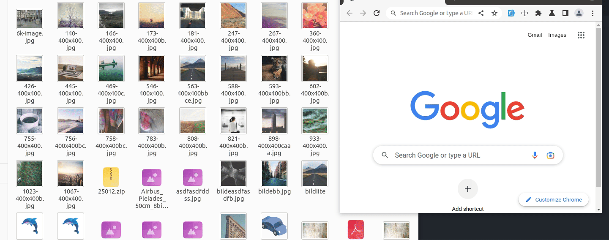
Task: Select the blue car thumbnail in file manager
Action: [x=274, y=226]
